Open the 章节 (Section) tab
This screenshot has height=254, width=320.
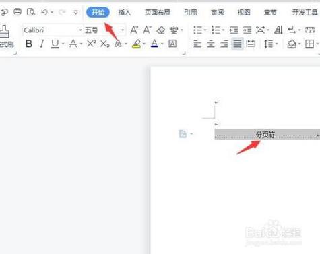270,13
